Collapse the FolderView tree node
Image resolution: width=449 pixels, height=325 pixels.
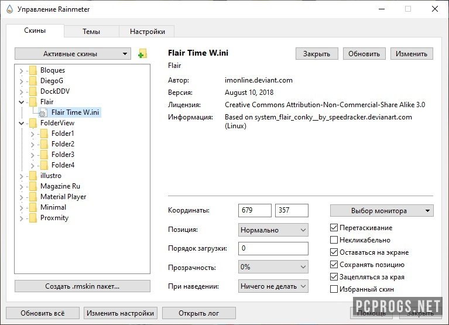click(x=22, y=123)
